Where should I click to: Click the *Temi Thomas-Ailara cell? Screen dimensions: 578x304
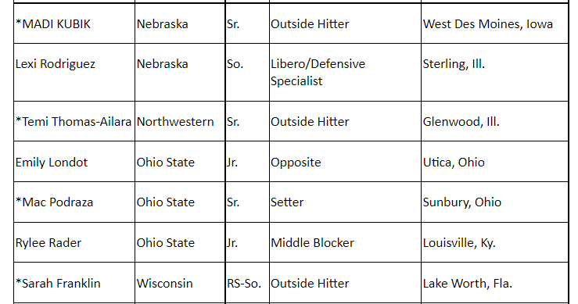coord(74,121)
